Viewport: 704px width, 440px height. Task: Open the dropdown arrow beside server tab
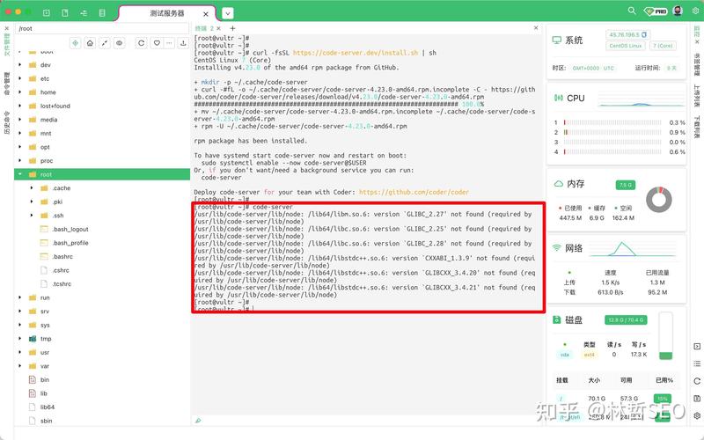tap(227, 13)
